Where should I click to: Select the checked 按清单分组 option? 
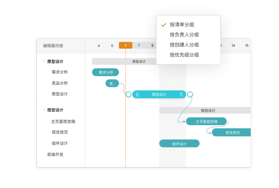(x=182, y=25)
